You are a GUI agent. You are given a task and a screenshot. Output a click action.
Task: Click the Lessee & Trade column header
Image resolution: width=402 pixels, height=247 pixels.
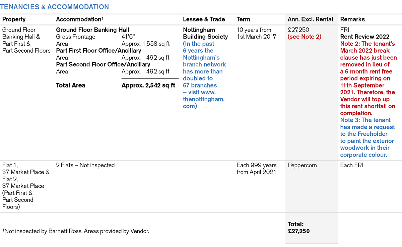[204, 19]
